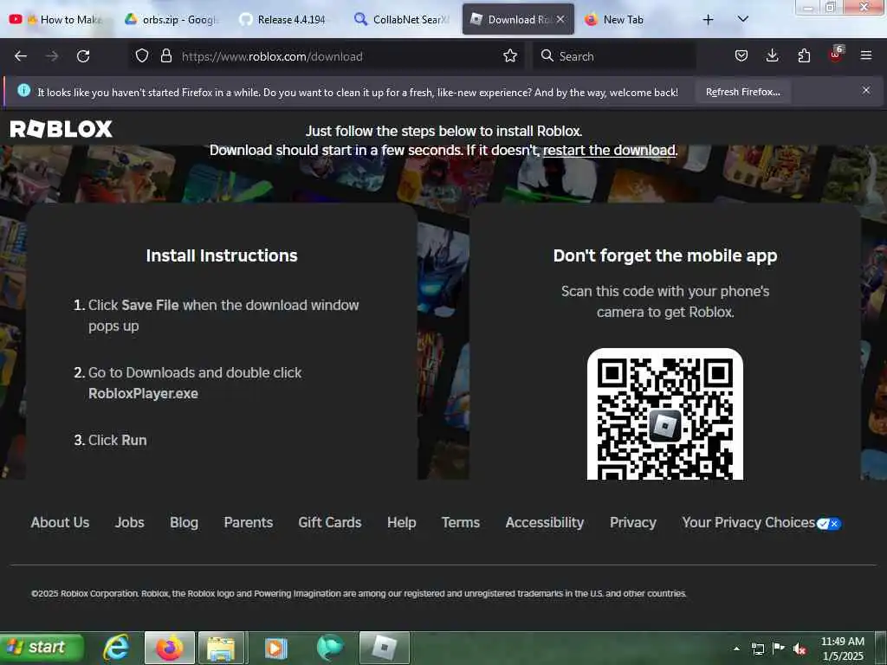Screen dimensions: 887x665
Task: Open the Firefox hamburger menu
Action: click(865, 56)
